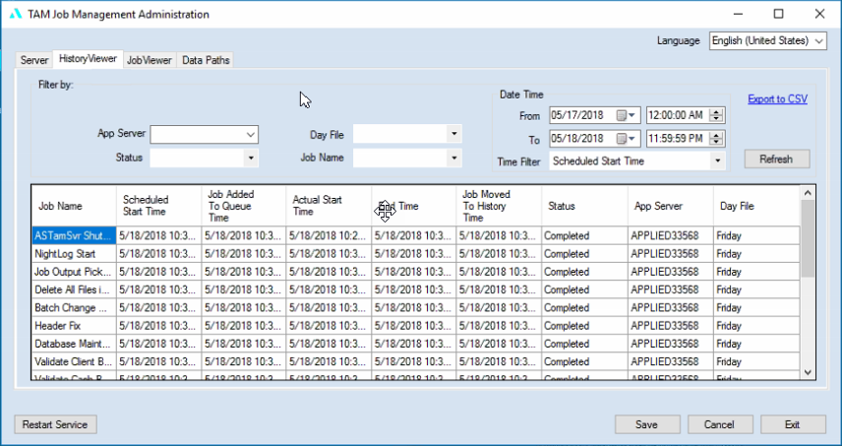Click the grid scrollbar up arrow
Screen dimensions: 842x446
808,192
